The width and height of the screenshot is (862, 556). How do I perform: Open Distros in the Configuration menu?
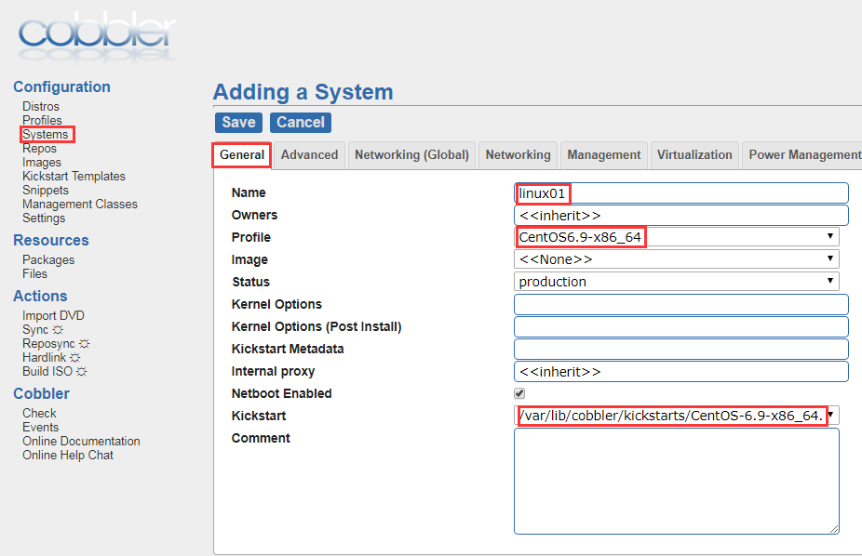coord(41,107)
